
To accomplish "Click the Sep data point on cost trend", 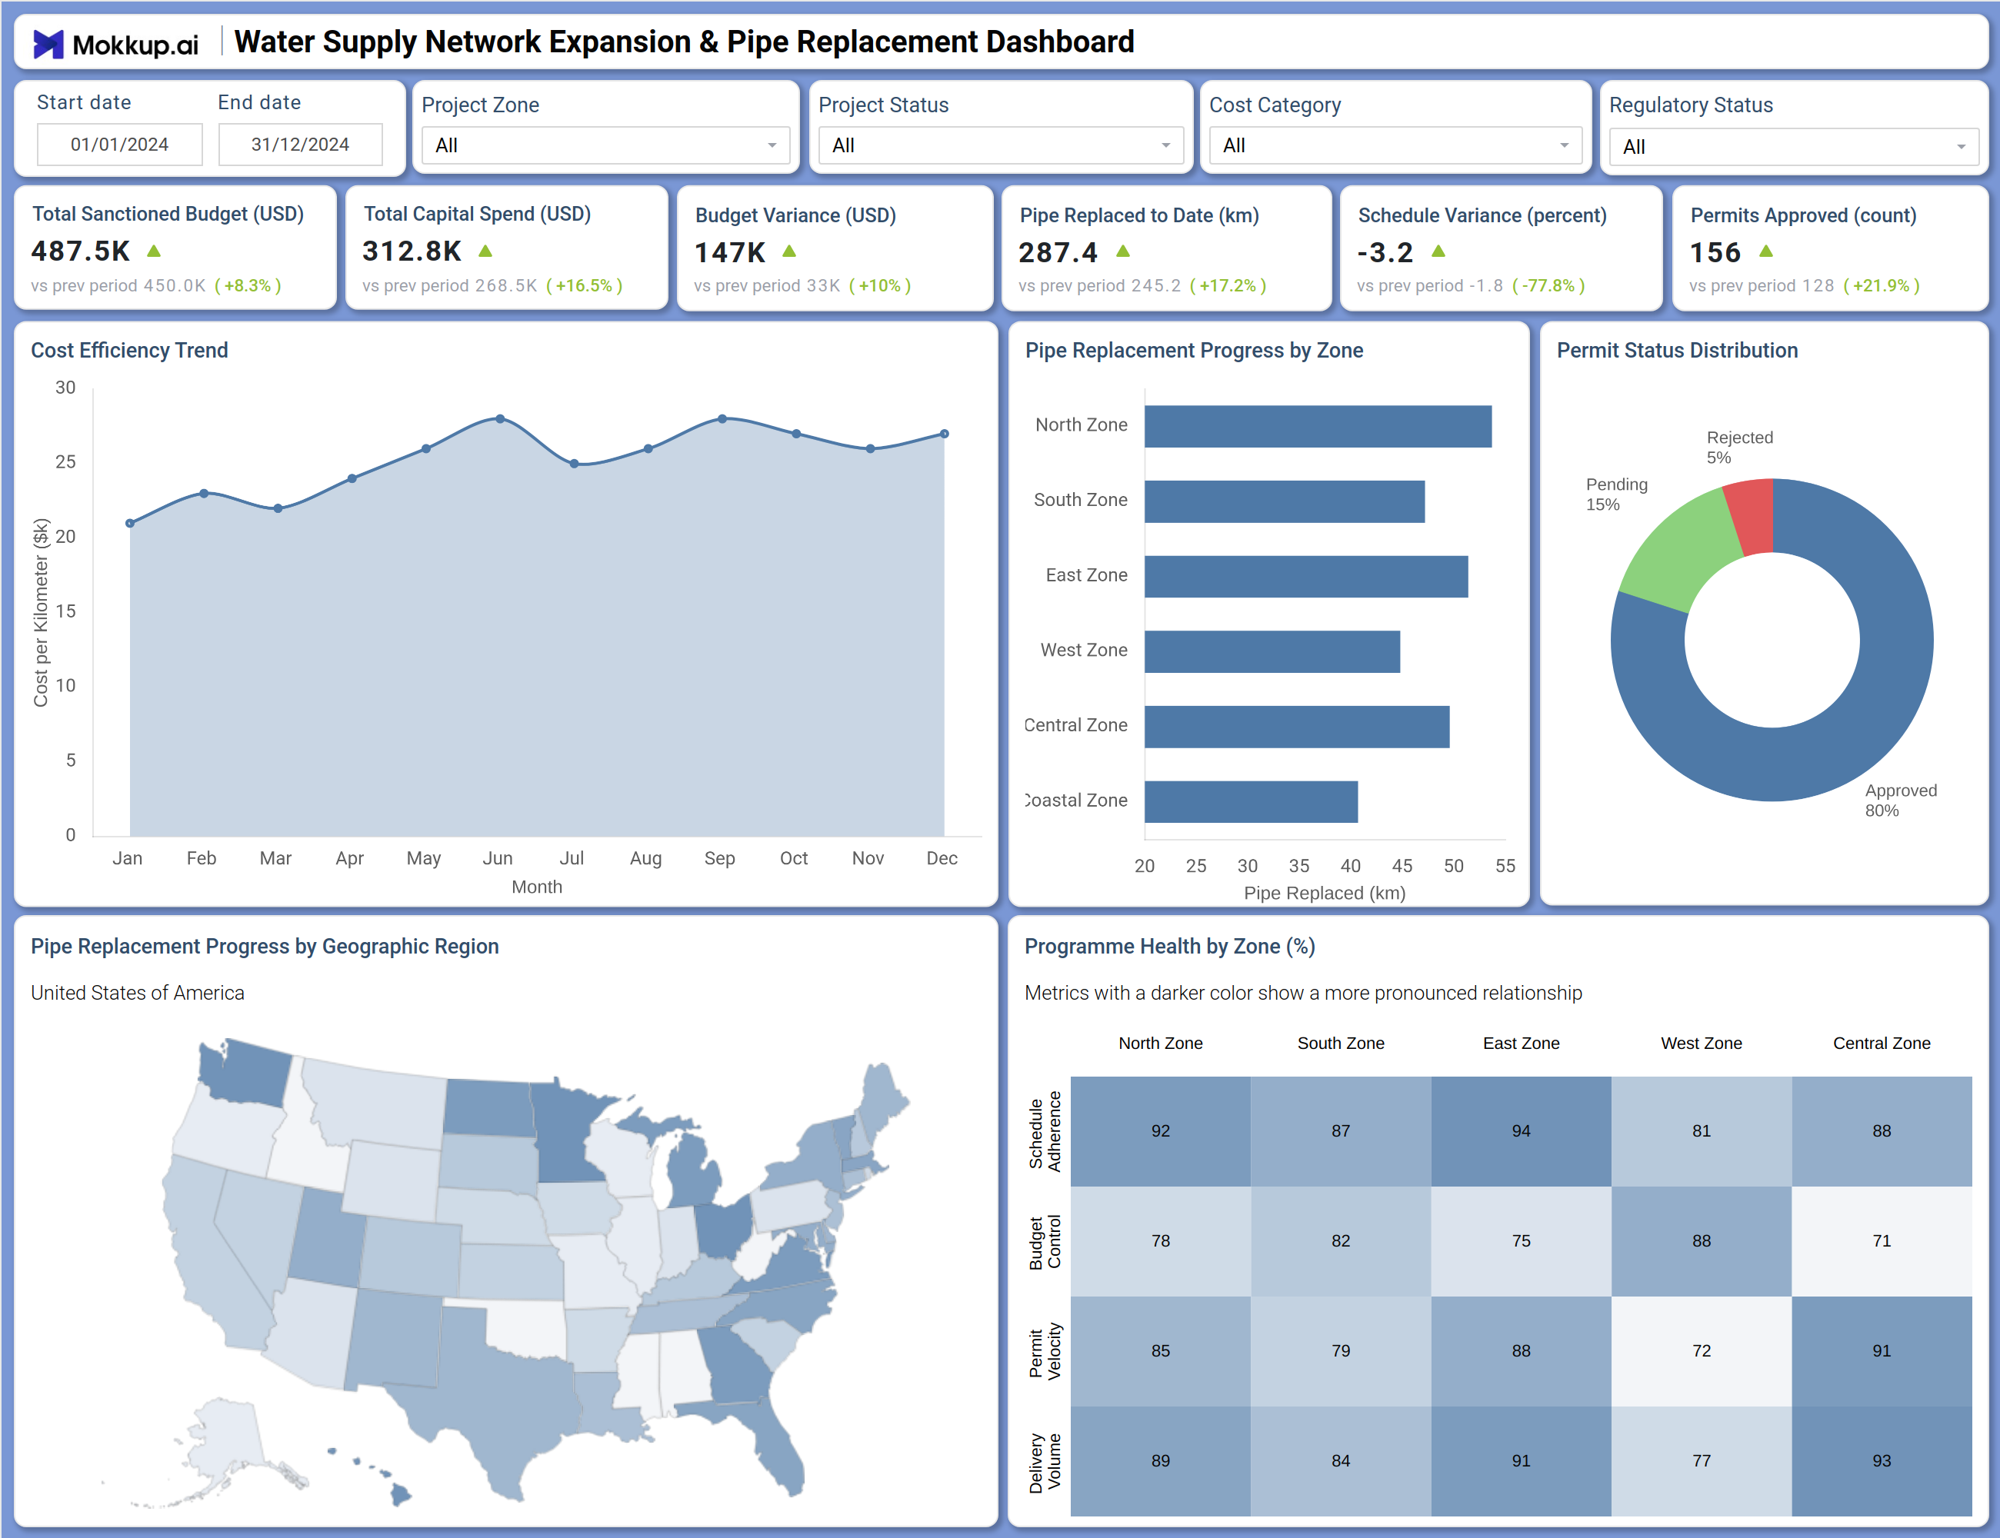I will pos(722,418).
